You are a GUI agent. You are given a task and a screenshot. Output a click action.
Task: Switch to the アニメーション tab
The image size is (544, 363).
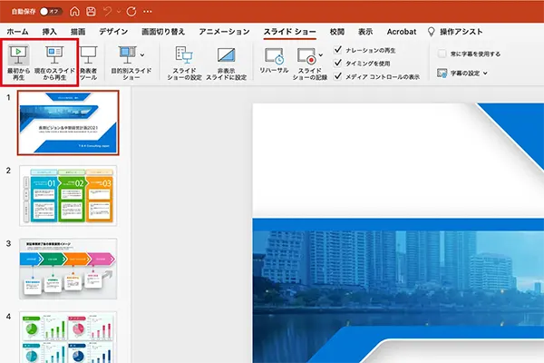223,31
